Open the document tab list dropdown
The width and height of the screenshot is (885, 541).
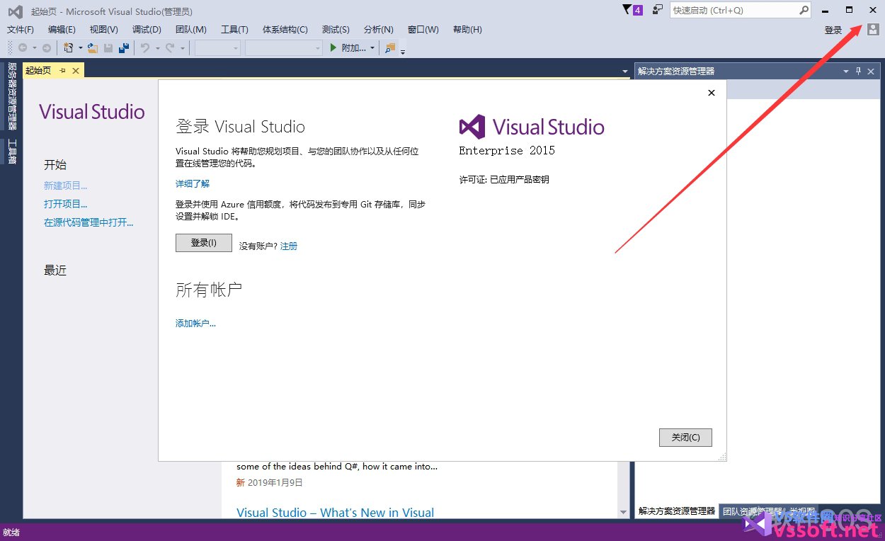pyautogui.click(x=624, y=71)
